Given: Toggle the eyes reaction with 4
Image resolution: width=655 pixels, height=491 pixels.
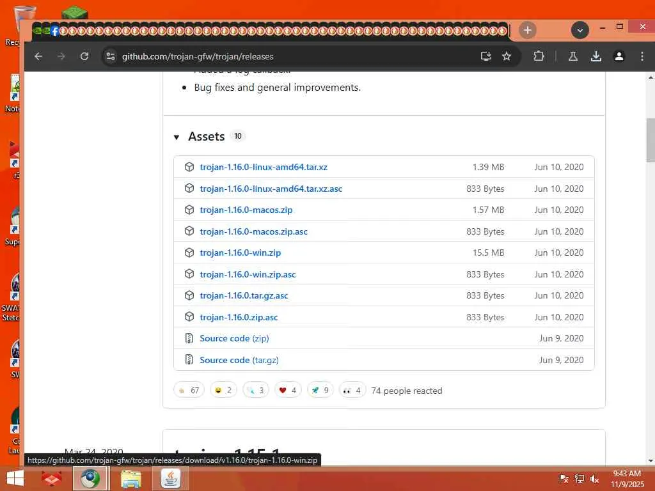Looking at the screenshot, I should tap(352, 390).
